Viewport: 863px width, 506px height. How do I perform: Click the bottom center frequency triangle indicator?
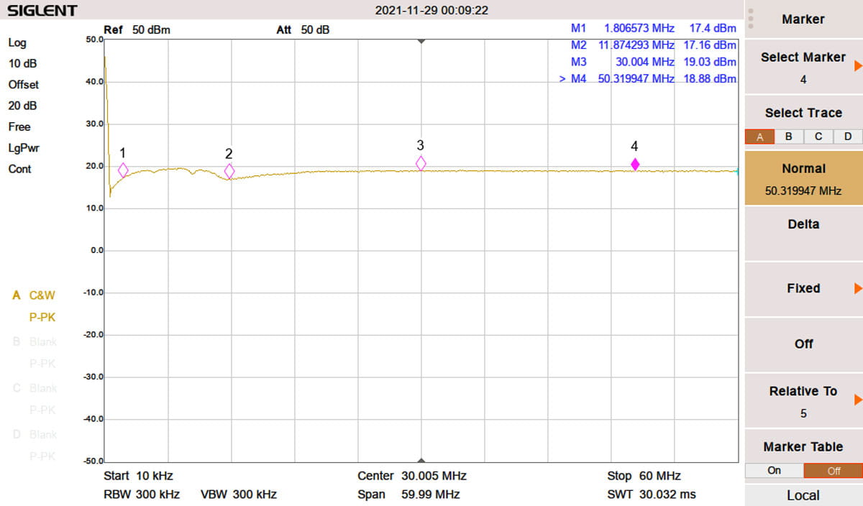(x=421, y=461)
